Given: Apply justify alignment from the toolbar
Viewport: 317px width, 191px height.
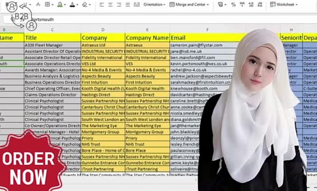Looking at the screenshot, I should tap(128, 5).
